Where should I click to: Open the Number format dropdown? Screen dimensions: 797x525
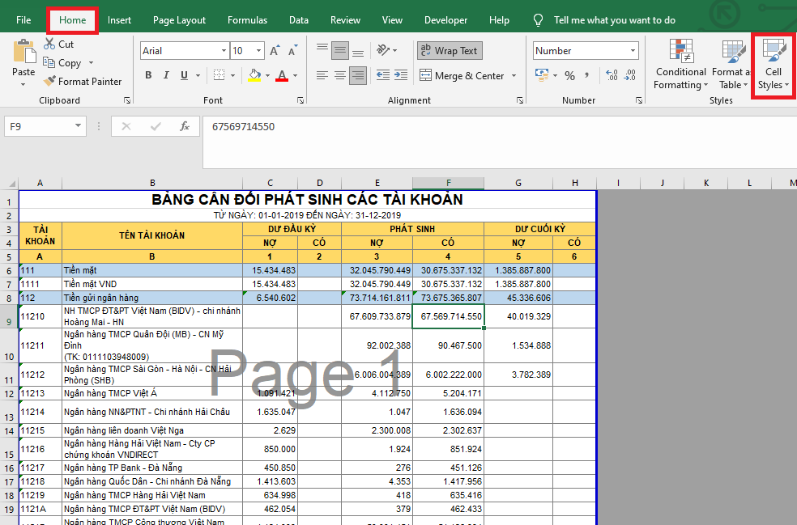coord(633,51)
